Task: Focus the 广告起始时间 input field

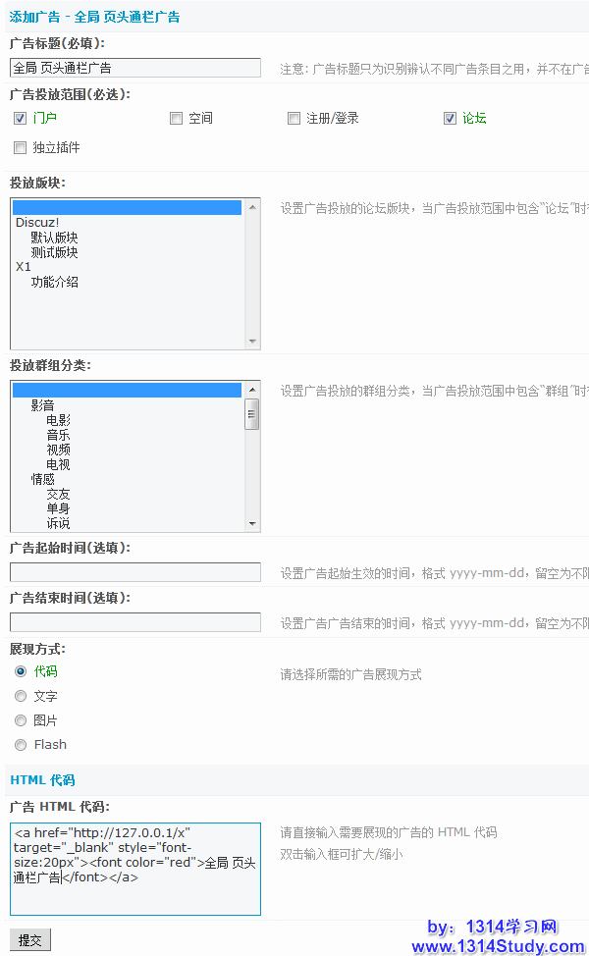Action: [135, 572]
